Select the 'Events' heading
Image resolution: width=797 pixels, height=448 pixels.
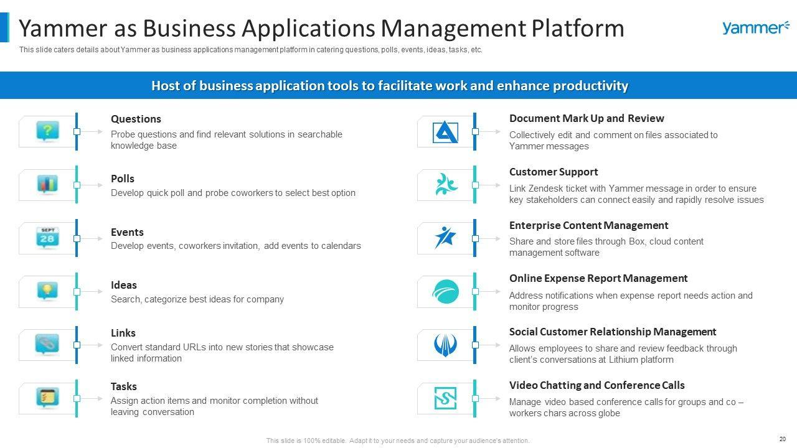coord(127,232)
